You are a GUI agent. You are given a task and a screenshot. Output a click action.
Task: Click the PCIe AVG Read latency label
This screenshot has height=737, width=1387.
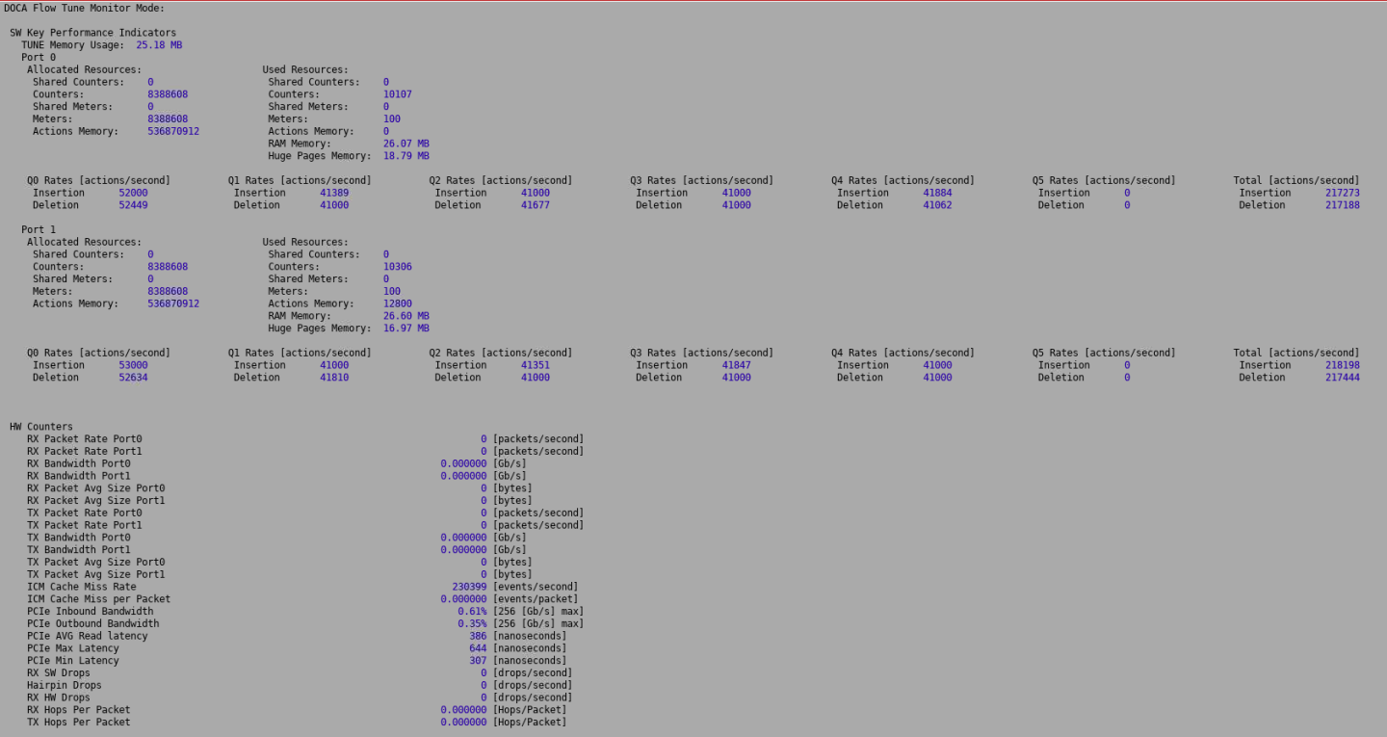[x=87, y=636]
